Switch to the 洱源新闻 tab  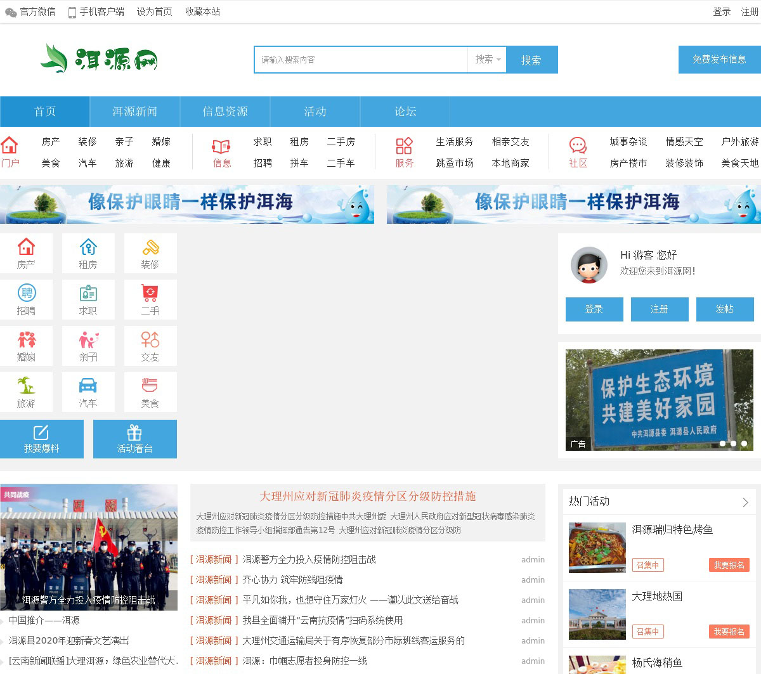134,112
